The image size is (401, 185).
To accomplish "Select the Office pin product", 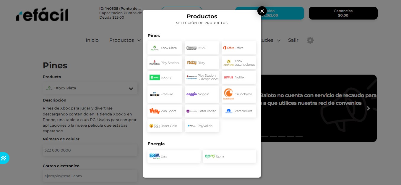I will 239,48.
